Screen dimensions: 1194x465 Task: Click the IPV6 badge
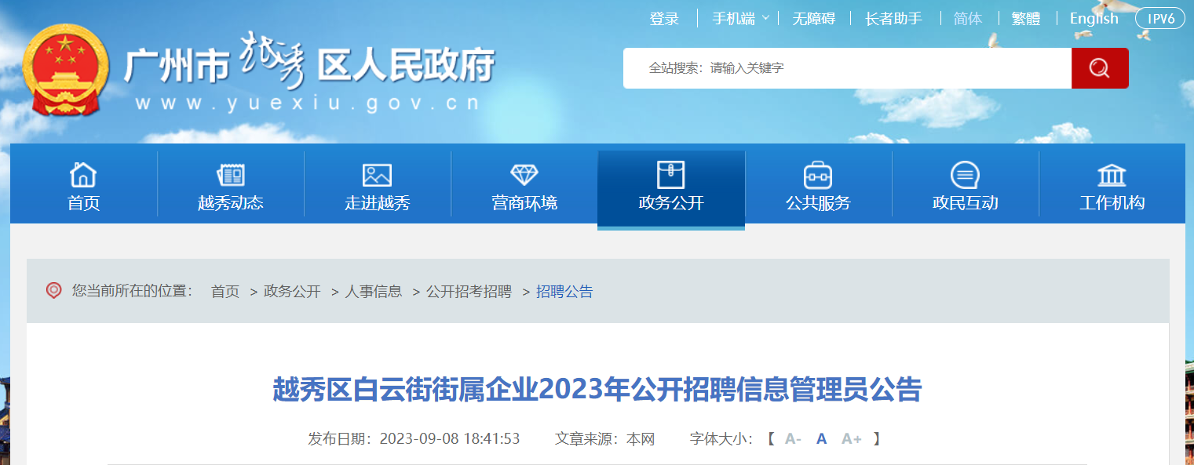click(1160, 19)
